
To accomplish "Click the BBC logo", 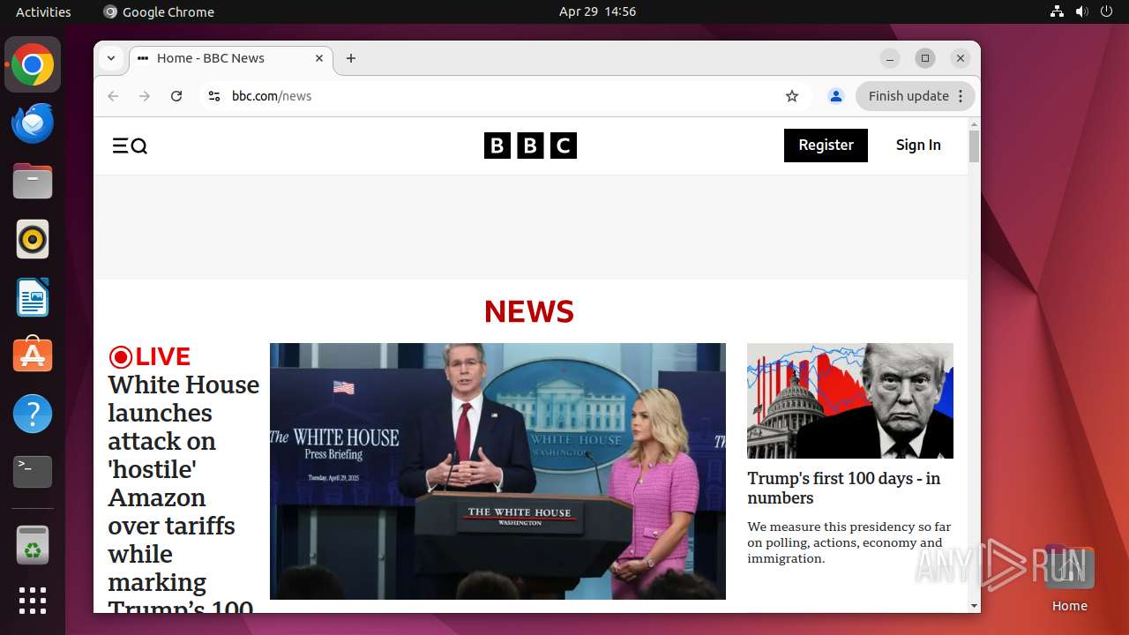I will click(530, 146).
